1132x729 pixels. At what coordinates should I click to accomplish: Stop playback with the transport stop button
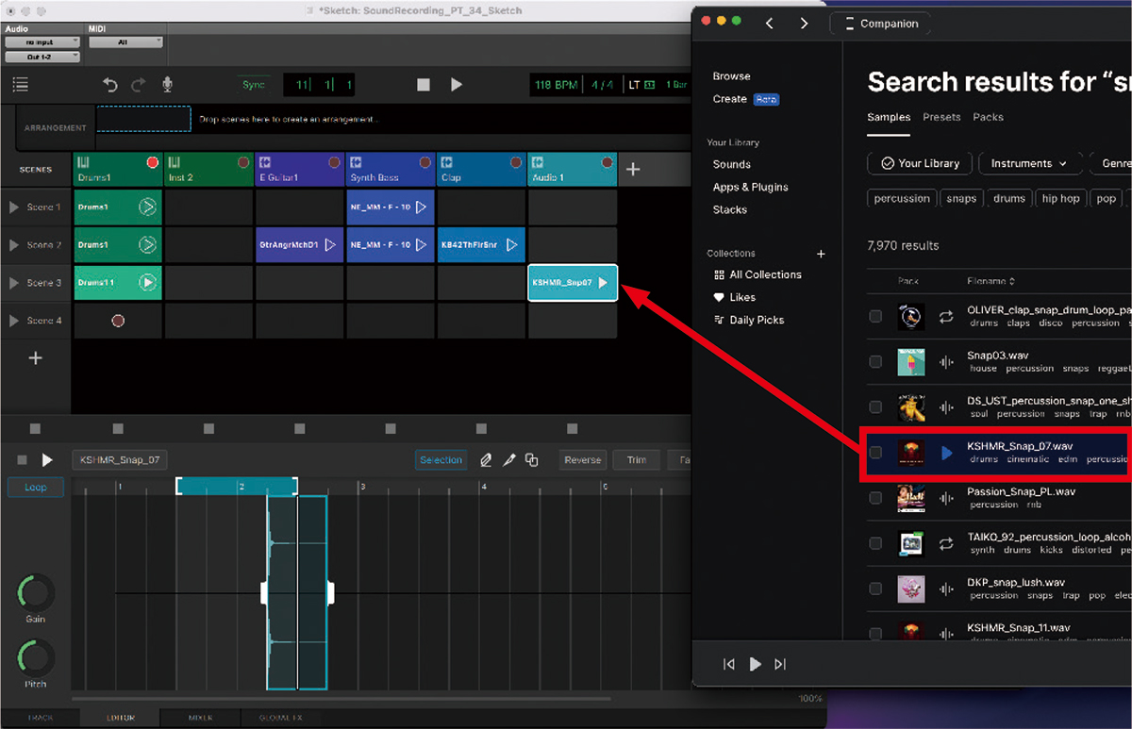pyautogui.click(x=424, y=85)
